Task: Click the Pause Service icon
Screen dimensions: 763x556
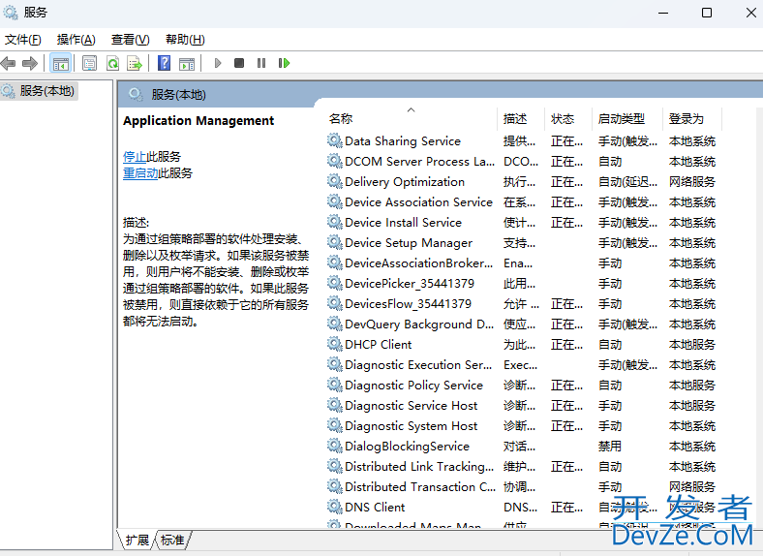Action: pos(261,63)
